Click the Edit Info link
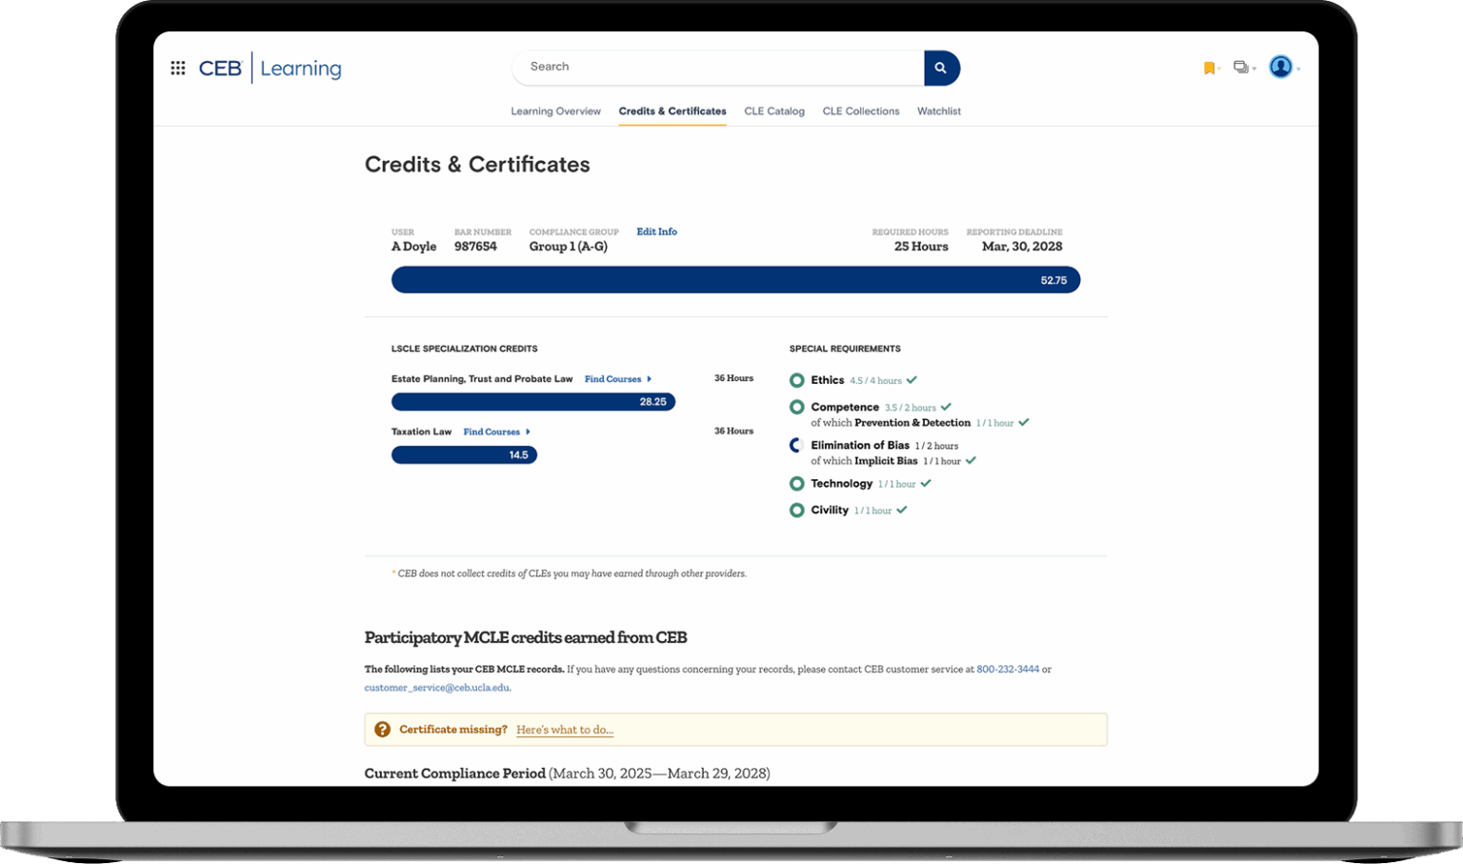Viewport: 1463px width, 864px height. (656, 231)
